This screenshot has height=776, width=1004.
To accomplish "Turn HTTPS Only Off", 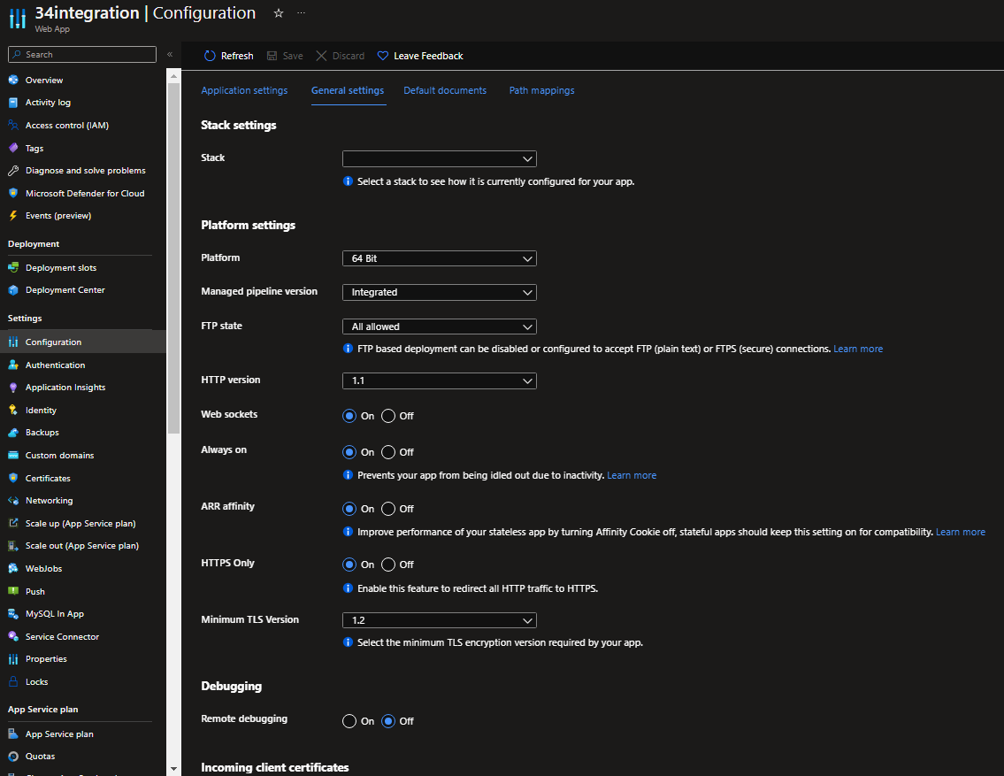I will click(x=388, y=565).
